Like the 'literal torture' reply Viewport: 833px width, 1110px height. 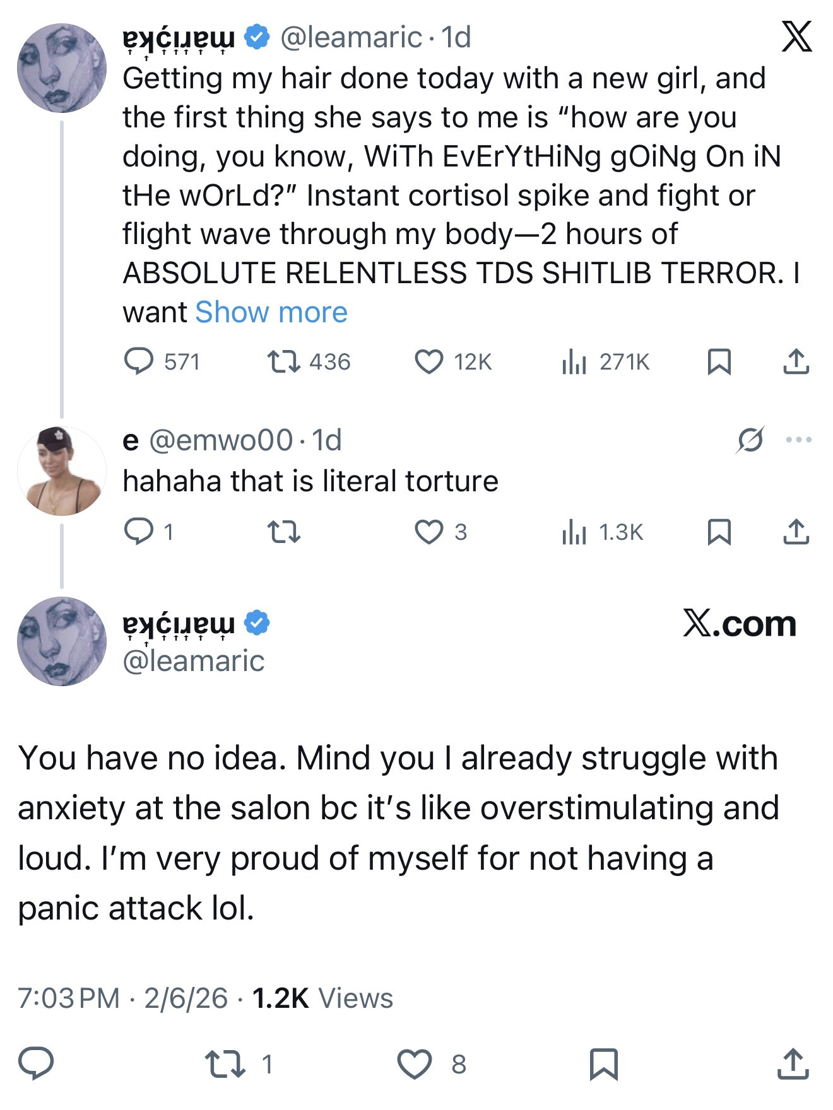point(428,532)
